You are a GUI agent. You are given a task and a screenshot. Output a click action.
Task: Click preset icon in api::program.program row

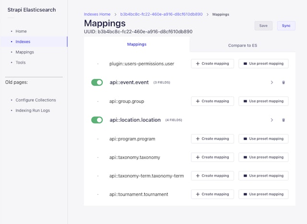click(245, 139)
